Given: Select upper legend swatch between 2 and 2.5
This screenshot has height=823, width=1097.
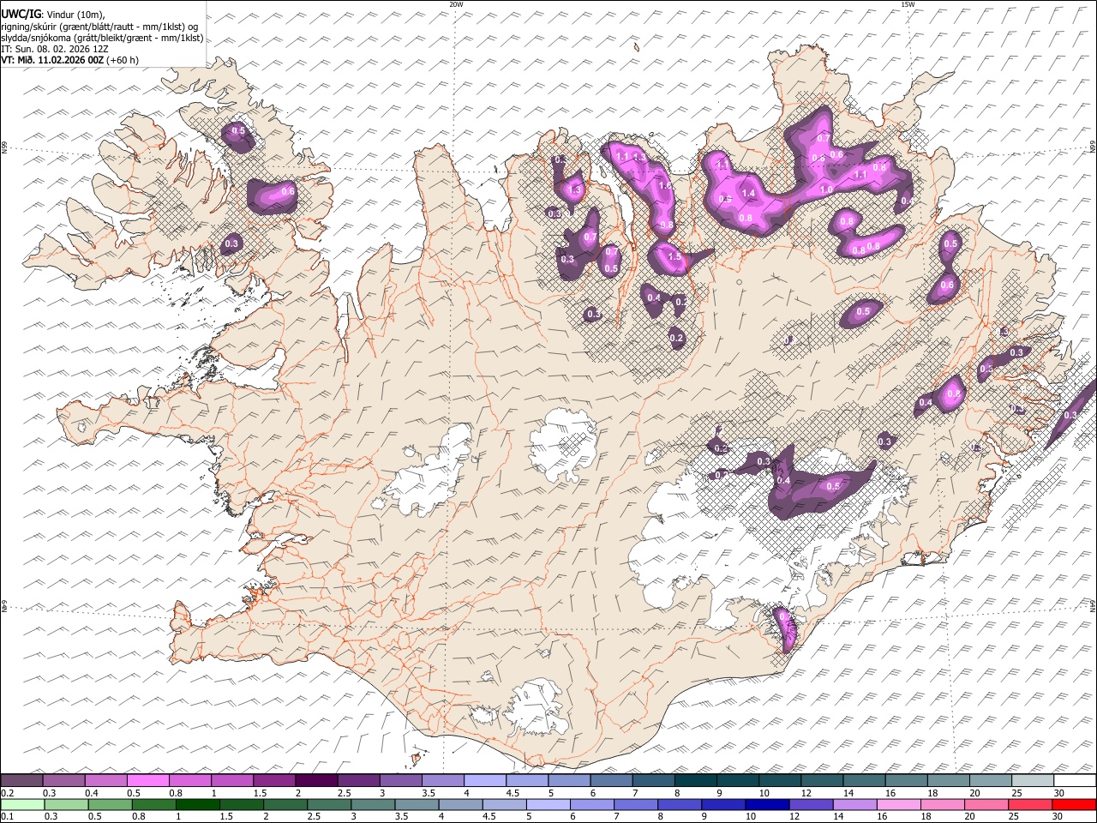Looking at the screenshot, I should [x=316, y=781].
